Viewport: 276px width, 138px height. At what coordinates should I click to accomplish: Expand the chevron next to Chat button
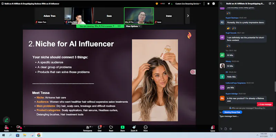point(104,127)
